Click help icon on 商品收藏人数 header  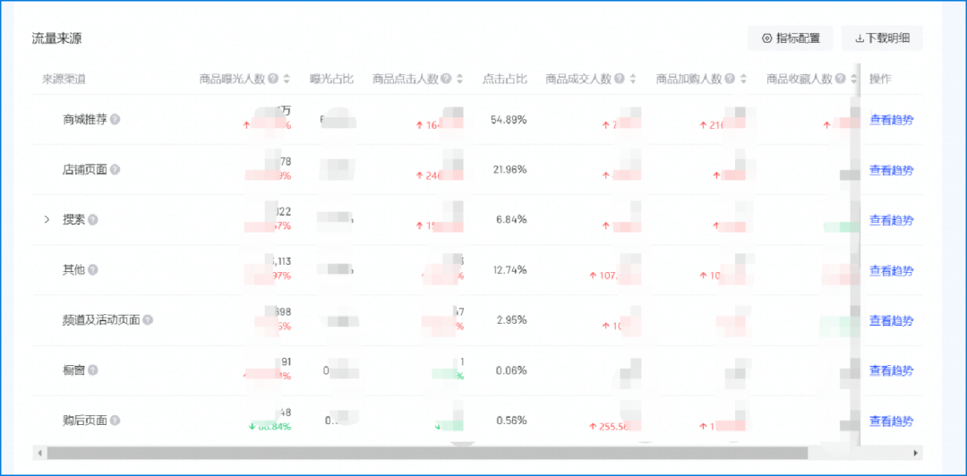point(841,79)
